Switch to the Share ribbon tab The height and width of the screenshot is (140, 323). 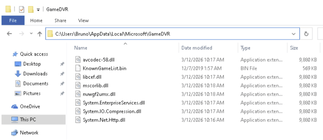60,21
